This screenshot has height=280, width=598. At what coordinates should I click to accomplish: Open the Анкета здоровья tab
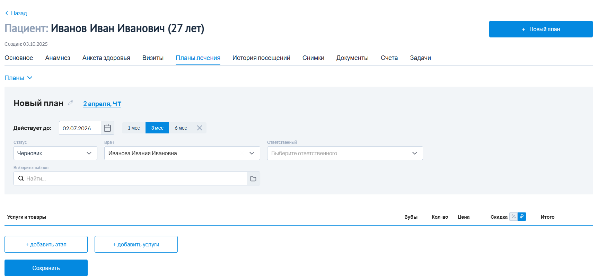click(106, 58)
